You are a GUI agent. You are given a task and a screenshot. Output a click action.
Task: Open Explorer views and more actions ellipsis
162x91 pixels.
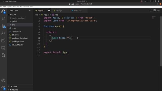click(x=30, y=10)
